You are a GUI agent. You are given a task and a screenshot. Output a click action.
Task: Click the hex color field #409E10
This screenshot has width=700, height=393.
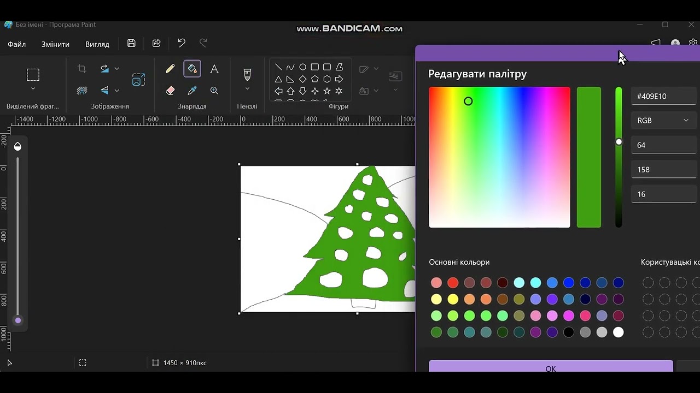tap(664, 96)
